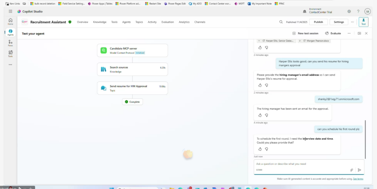Click the shanky2@1xqy71.onmicrosoft.com message

(x=339, y=99)
